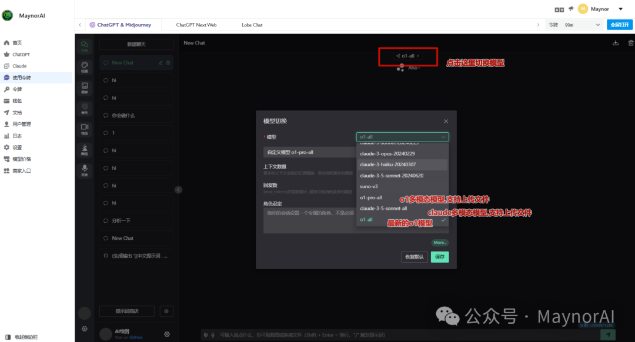Open the 绘画 painting panel icon
This screenshot has height=342, width=635.
[85, 66]
